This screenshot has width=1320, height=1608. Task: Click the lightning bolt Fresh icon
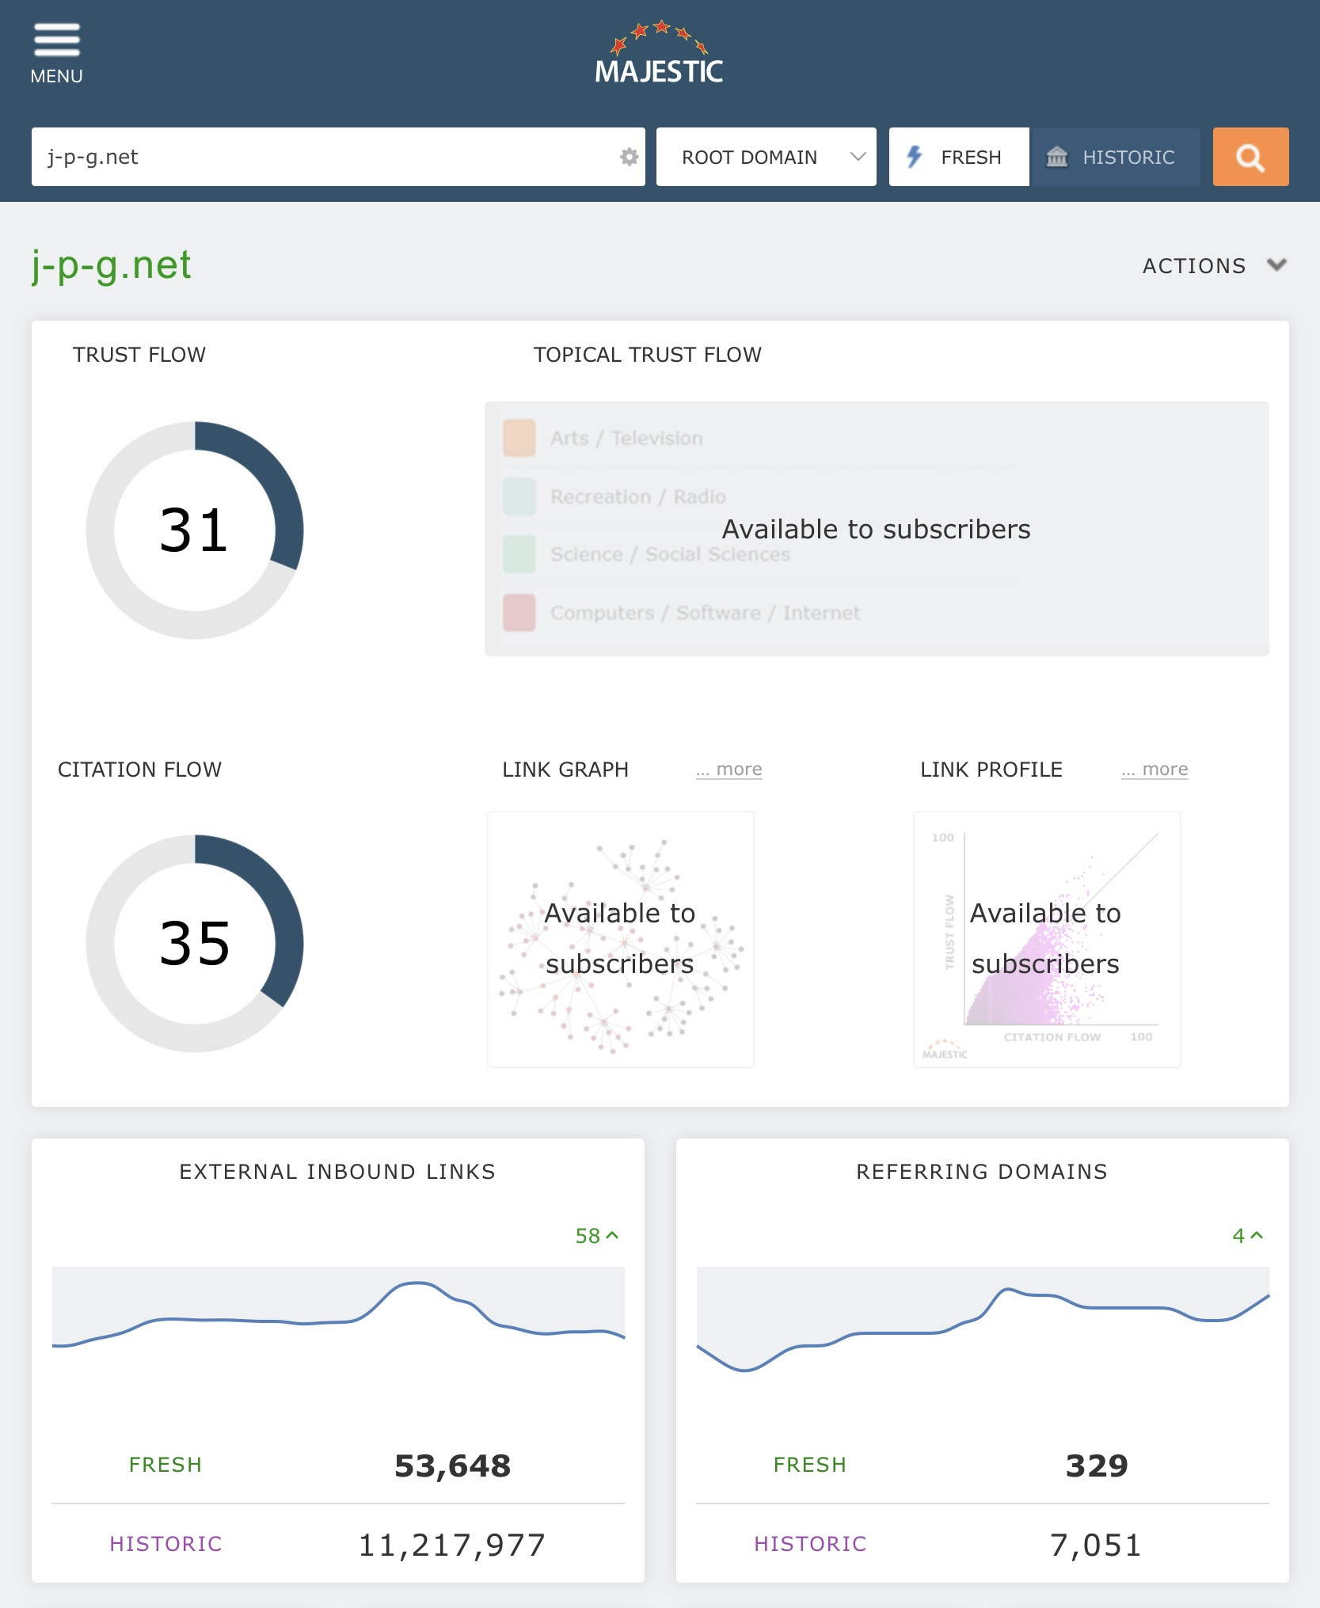tap(915, 157)
